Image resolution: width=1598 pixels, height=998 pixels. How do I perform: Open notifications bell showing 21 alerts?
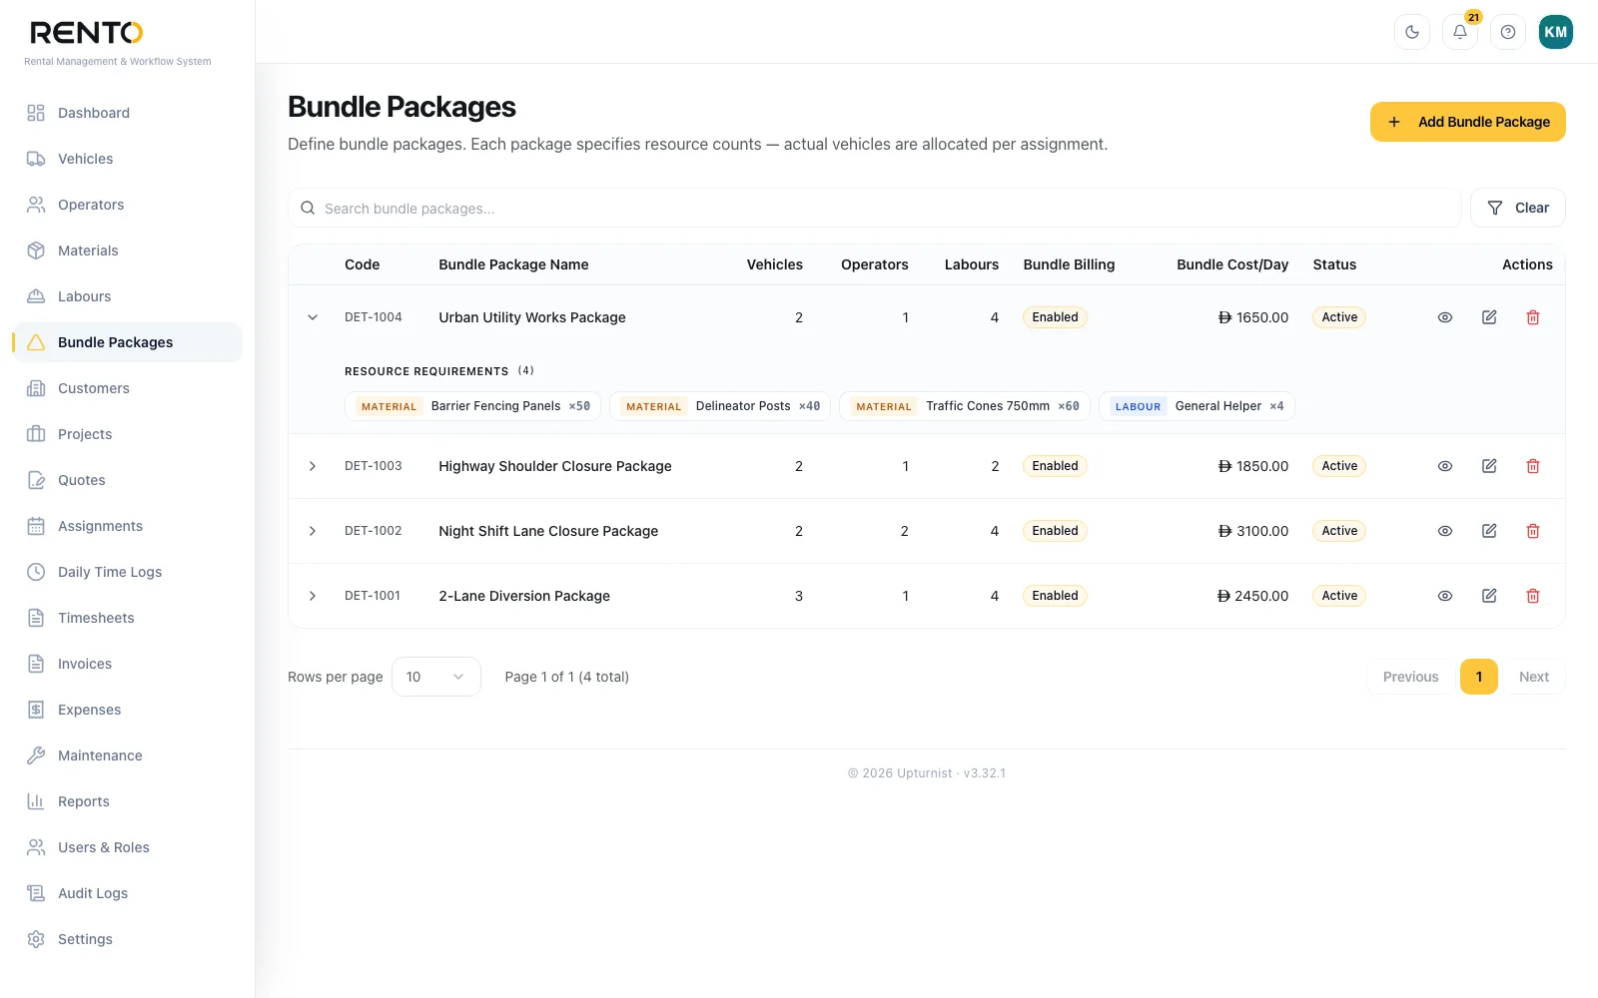[x=1460, y=32]
